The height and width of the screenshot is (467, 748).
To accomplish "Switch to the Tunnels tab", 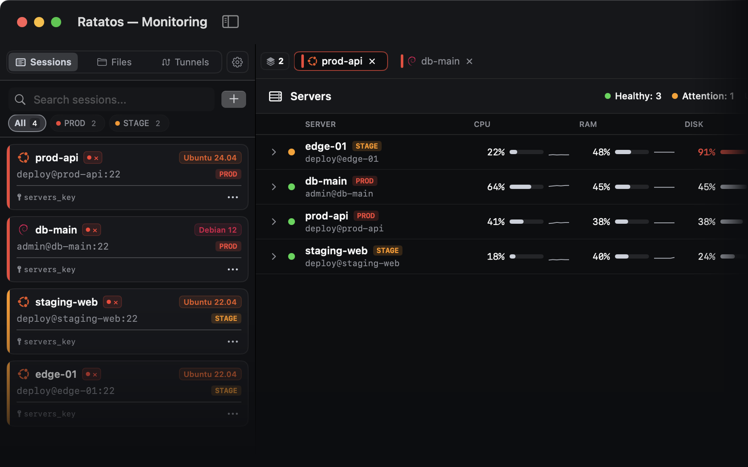I will (185, 62).
